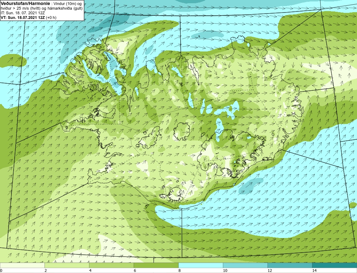This screenshot has width=357, height=273.
Task: Click the 12–14 m/s teal legend swatch
Action: (290, 265)
